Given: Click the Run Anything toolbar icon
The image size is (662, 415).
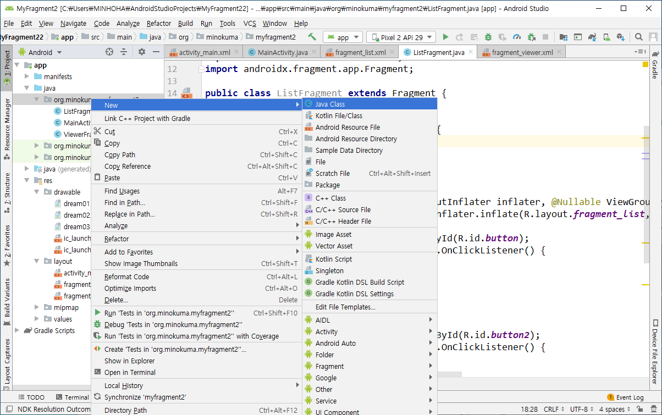Looking at the screenshot, I should (x=578, y=37).
